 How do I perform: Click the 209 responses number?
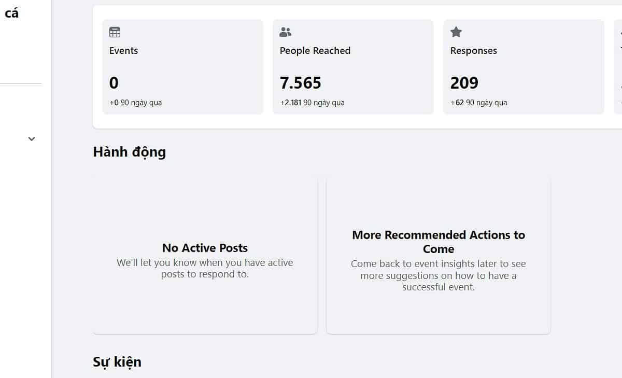(x=464, y=83)
